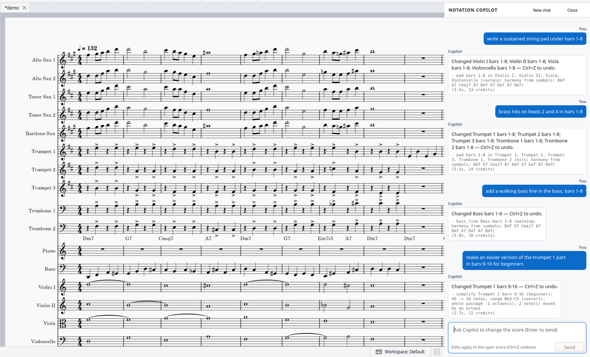The height and width of the screenshot is (357, 590).
Task: Click the 'Changed Bass bars 1-8' reply
Action: [x=497, y=224]
